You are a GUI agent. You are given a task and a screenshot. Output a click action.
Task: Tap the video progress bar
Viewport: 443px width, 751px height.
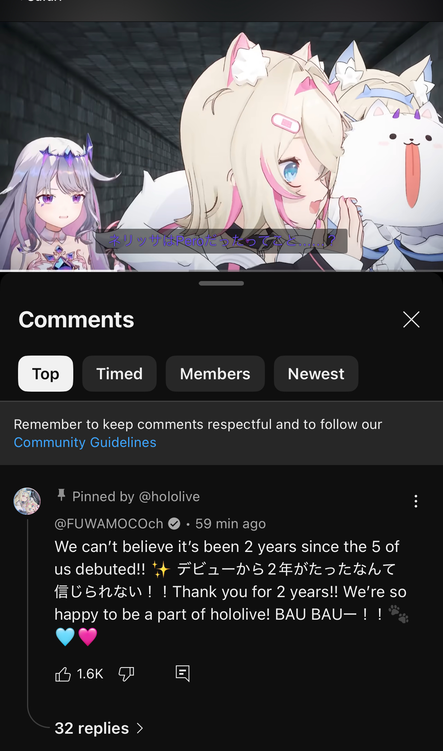tap(221, 271)
